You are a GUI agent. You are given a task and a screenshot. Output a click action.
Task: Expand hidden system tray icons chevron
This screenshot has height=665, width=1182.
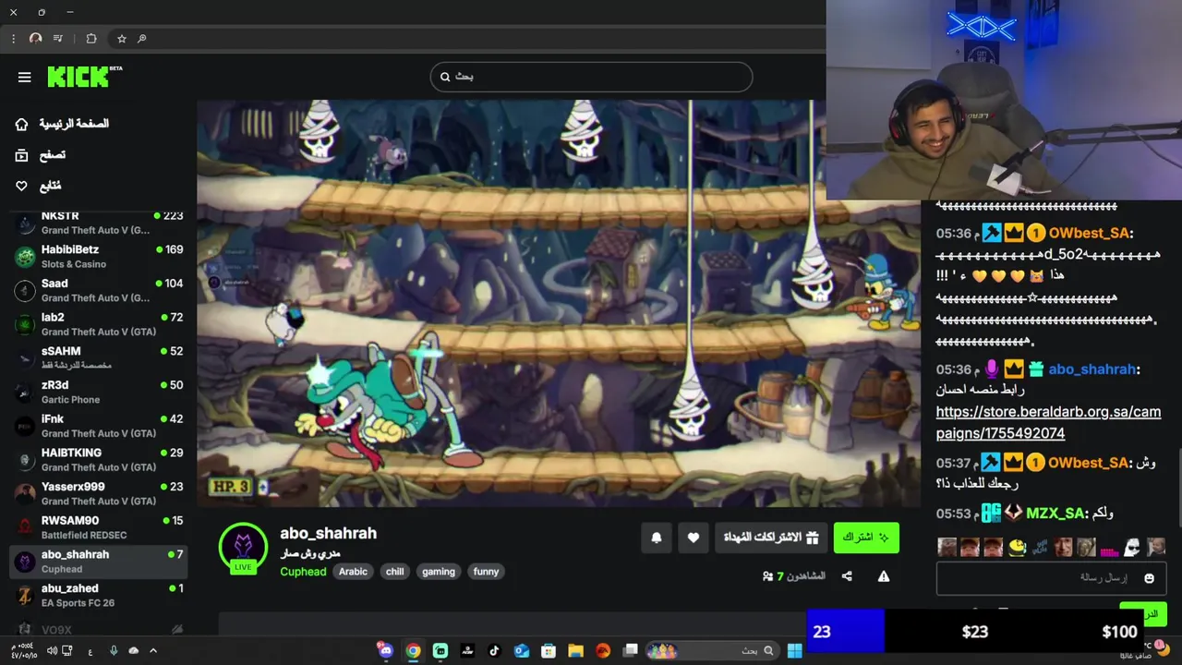pos(153,651)
